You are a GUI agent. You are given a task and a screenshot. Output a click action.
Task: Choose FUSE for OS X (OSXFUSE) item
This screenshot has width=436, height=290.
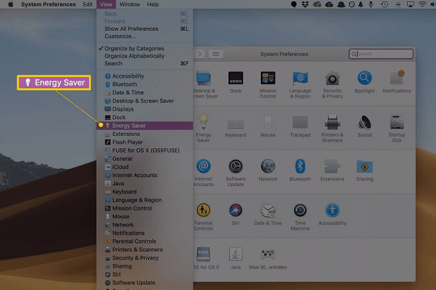pyautogui.click(x=145, y=151)
